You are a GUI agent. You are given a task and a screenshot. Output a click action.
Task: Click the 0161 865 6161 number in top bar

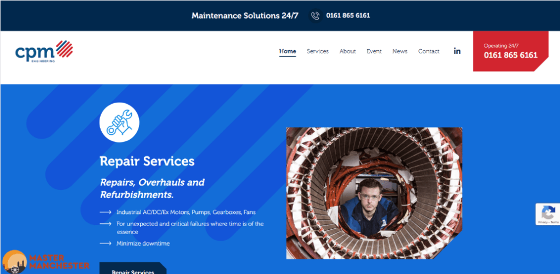348,16
